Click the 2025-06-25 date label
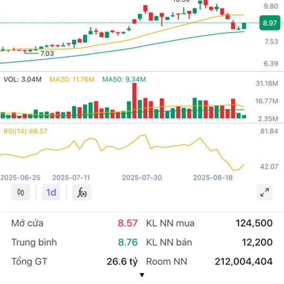The width and height of the screenshot is (284, 284). pos(20,177)
